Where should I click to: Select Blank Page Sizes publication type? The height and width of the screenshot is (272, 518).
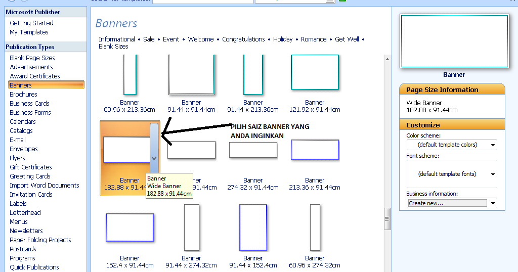point(32,58)
